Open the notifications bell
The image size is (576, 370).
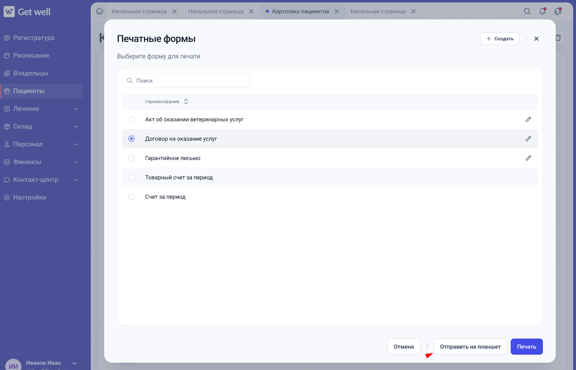543,11
